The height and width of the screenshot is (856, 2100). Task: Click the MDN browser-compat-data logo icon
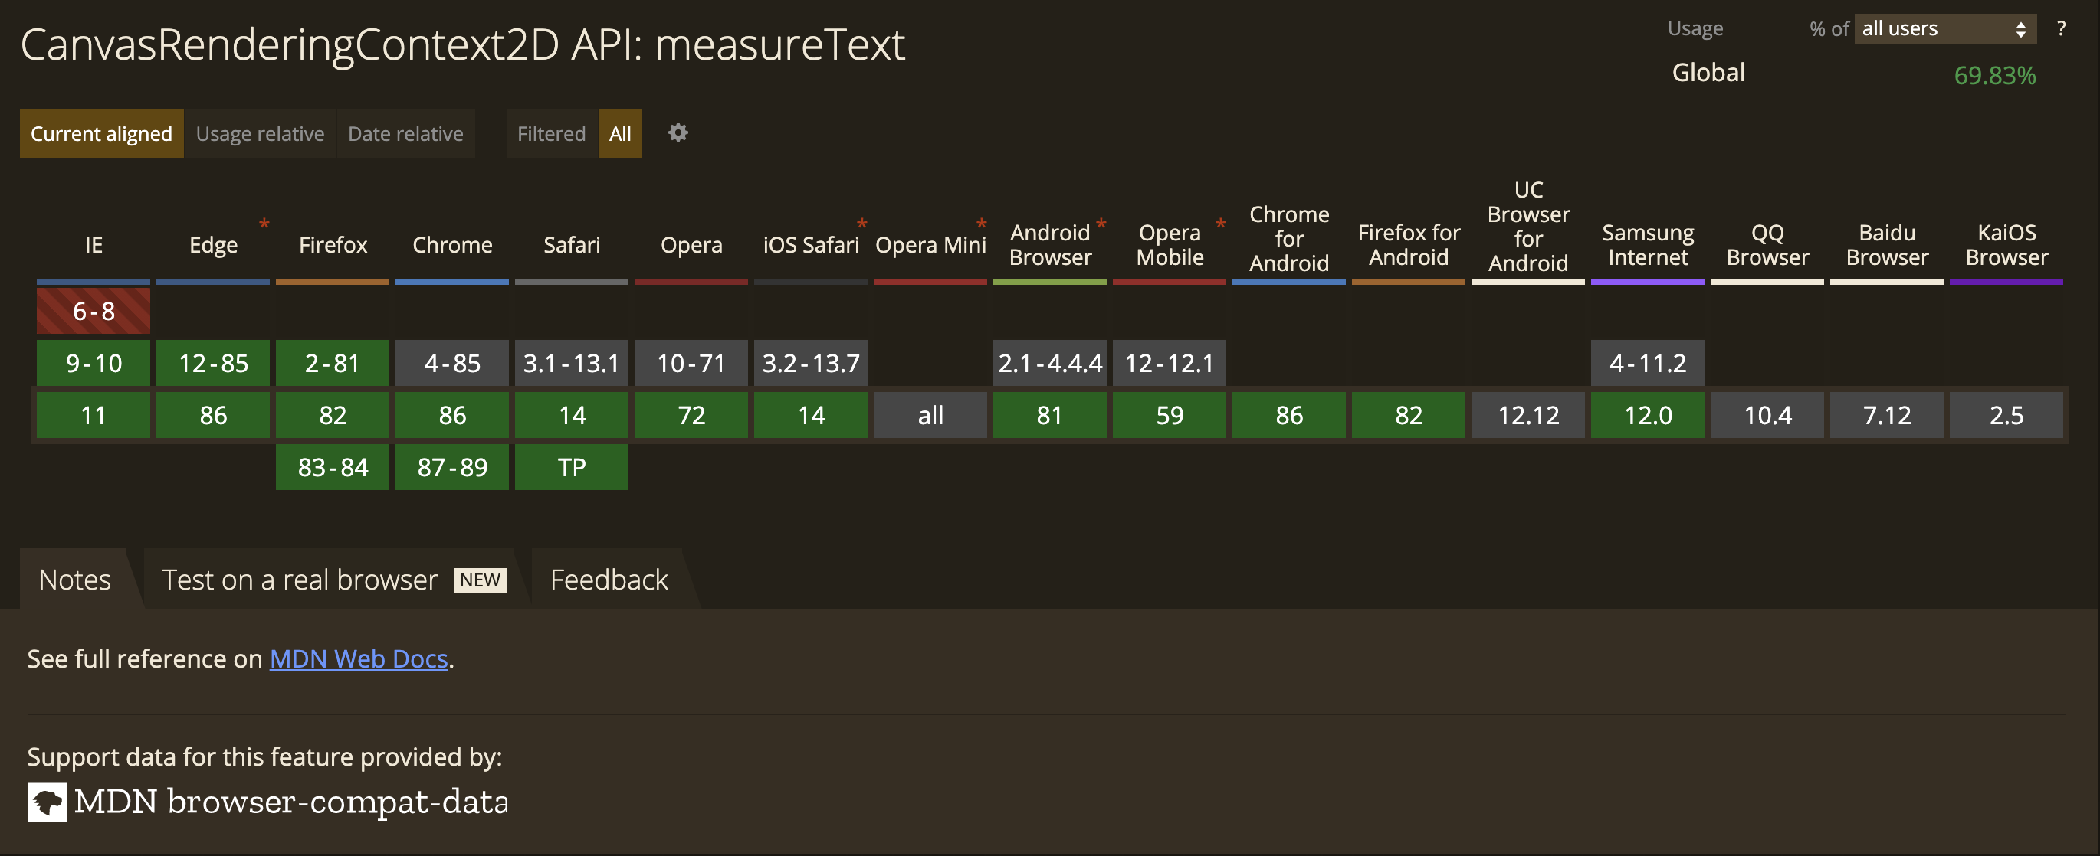tap(47, 802)
